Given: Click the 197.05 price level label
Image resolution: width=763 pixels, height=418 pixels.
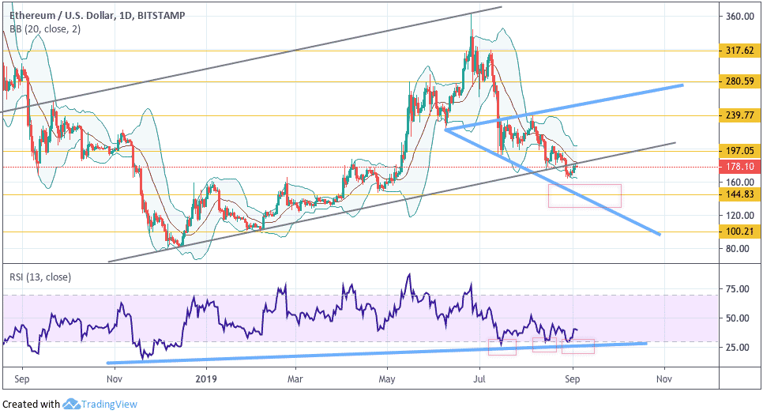Looking at the screenshot, I should pos(739,152).
